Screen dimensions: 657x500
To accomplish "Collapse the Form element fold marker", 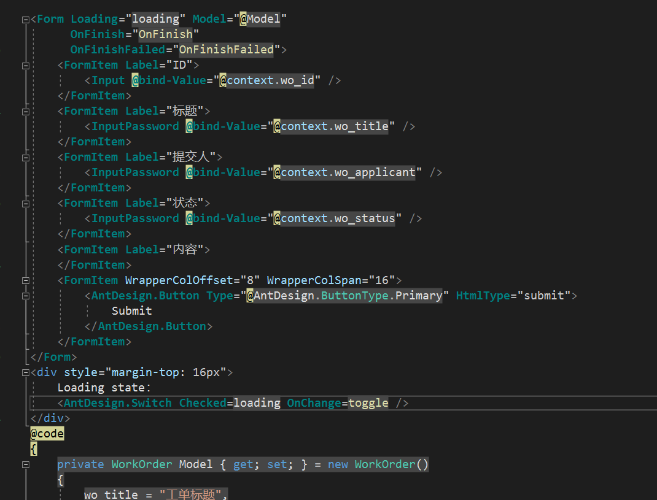I will pyautogui.click(x=26, y=19).
